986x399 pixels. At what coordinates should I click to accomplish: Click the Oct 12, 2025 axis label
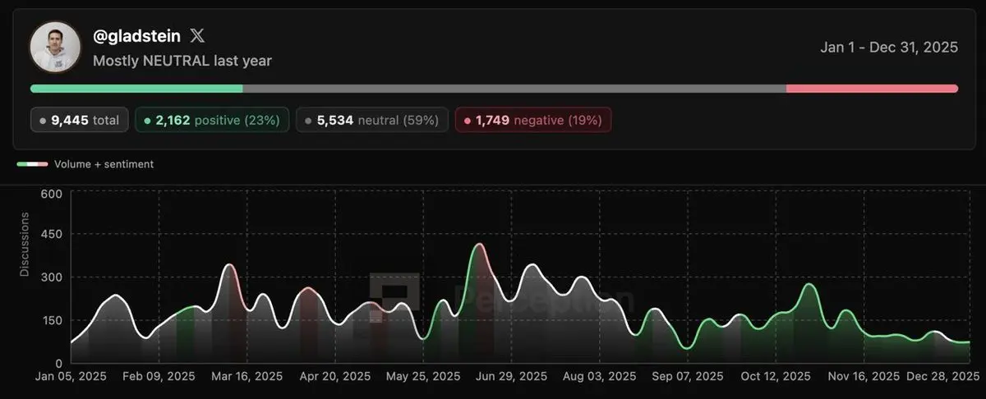point(776,377)
